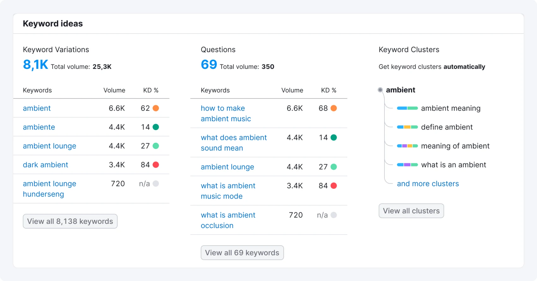
Task: Click the red KD dot for what is ambient music mode
Action: tap(334, 186)
